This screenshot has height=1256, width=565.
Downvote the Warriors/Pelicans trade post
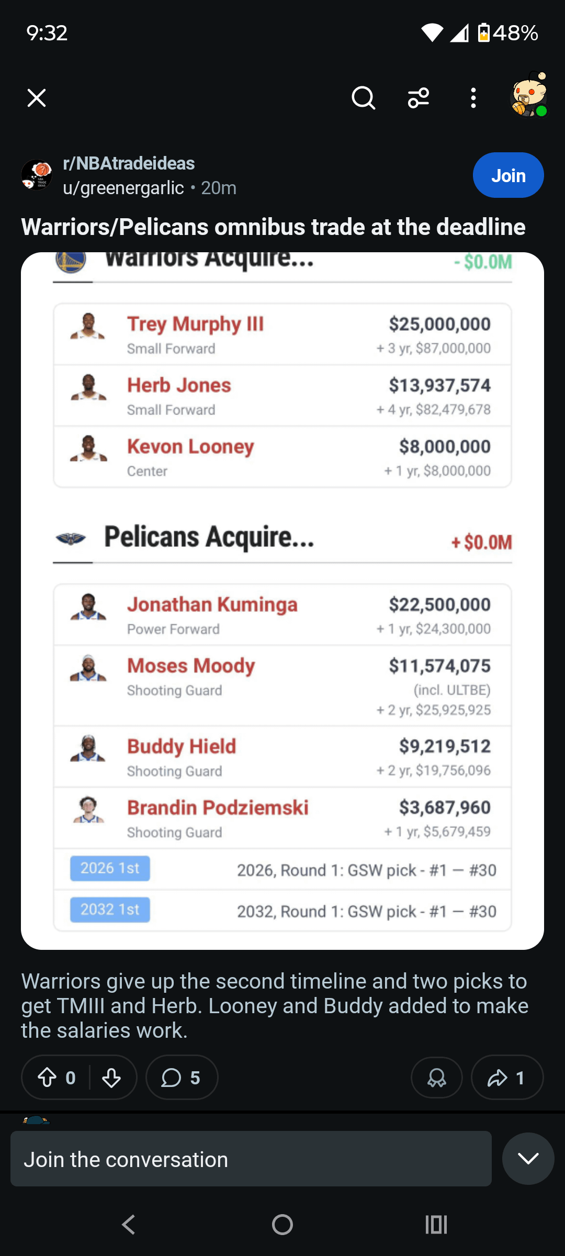pos(111,1078)
